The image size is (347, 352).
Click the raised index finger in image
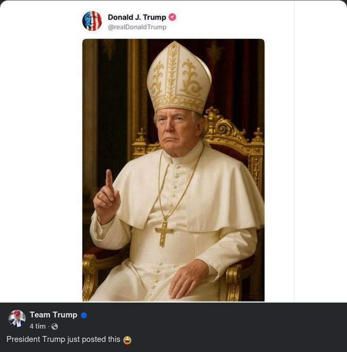point(108,181)
